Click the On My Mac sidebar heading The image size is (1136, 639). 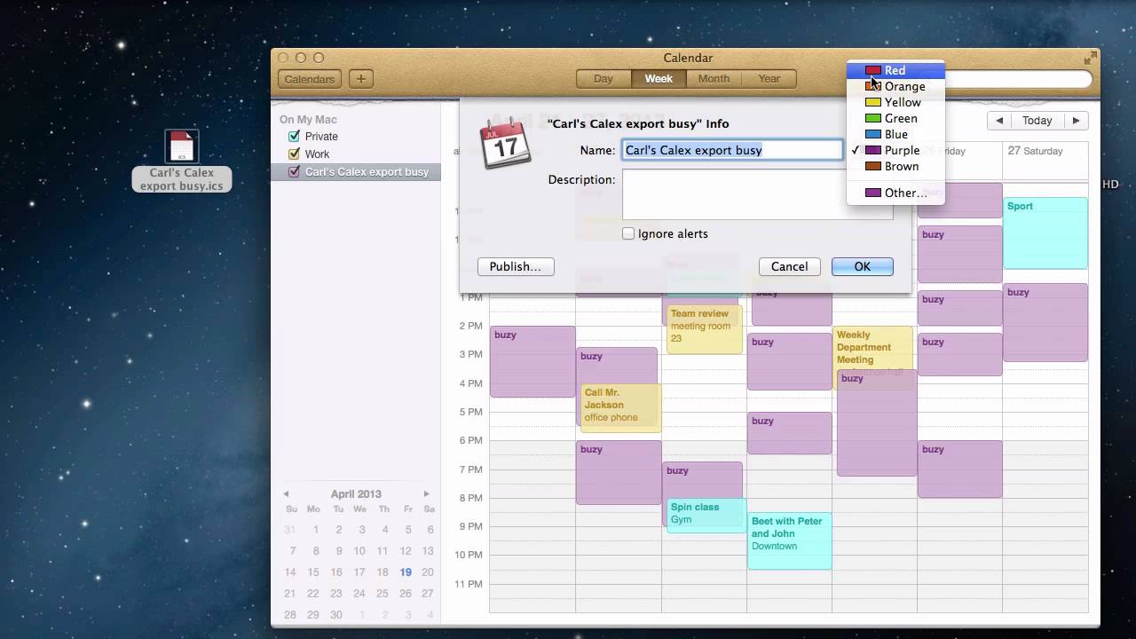(x=308, y=120)
